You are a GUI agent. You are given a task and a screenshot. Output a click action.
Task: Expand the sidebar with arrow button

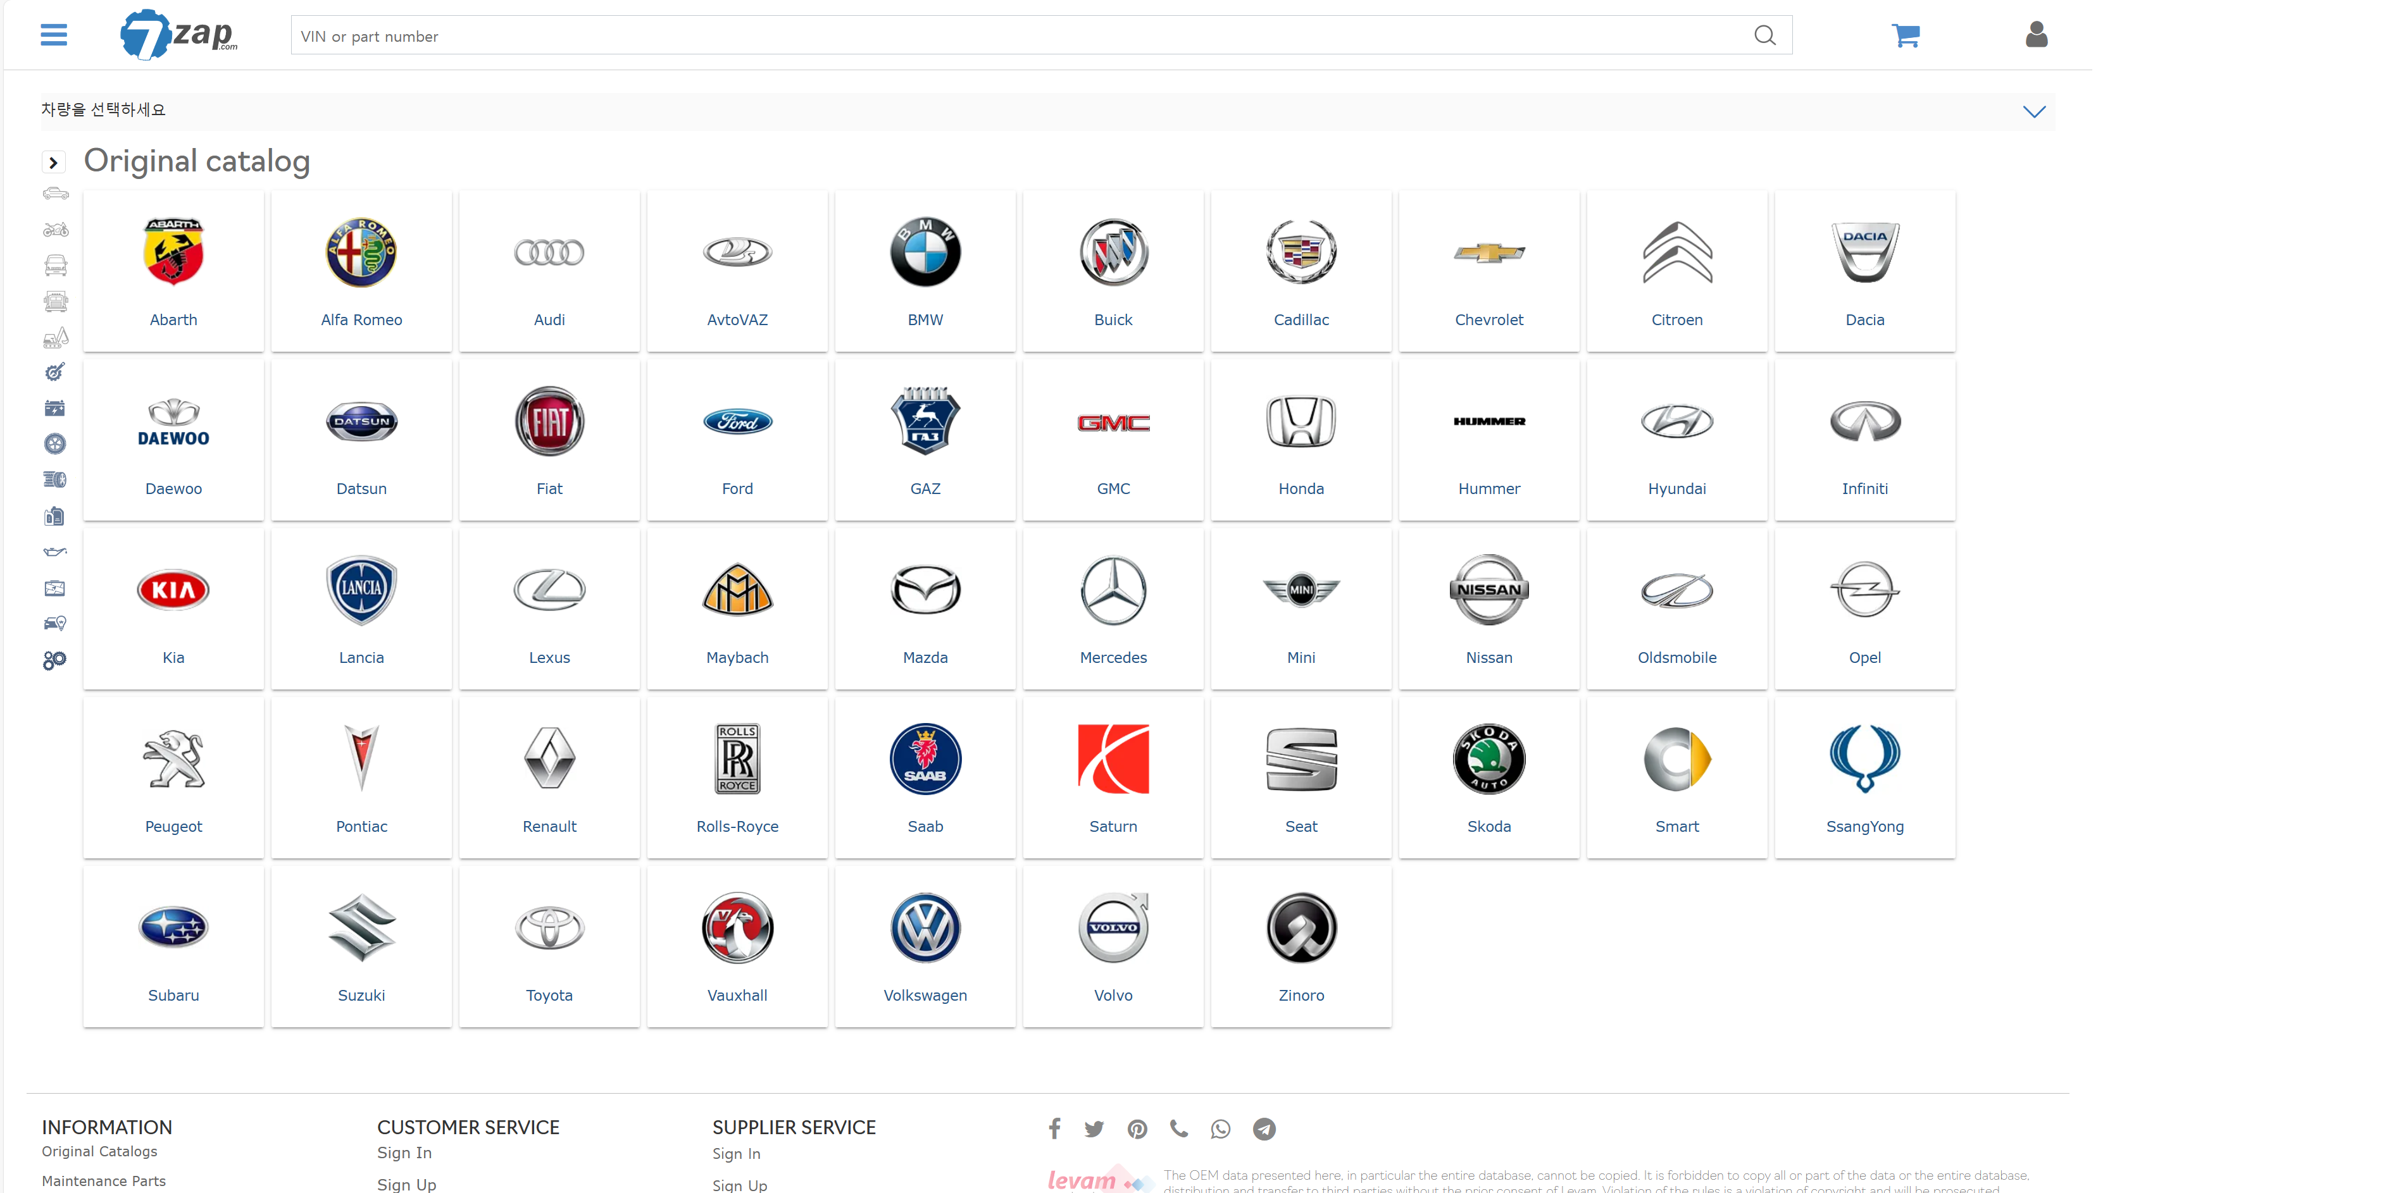pyautogui.click(x=53, y=162)
